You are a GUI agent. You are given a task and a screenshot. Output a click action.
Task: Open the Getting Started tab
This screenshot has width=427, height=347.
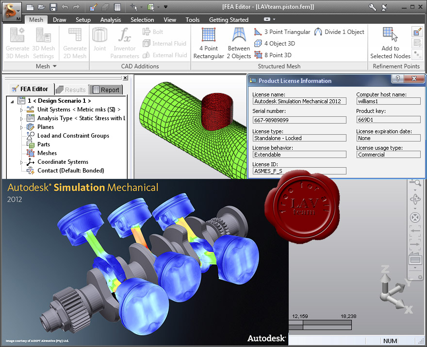pyautogui.click(x=229, y=19)
